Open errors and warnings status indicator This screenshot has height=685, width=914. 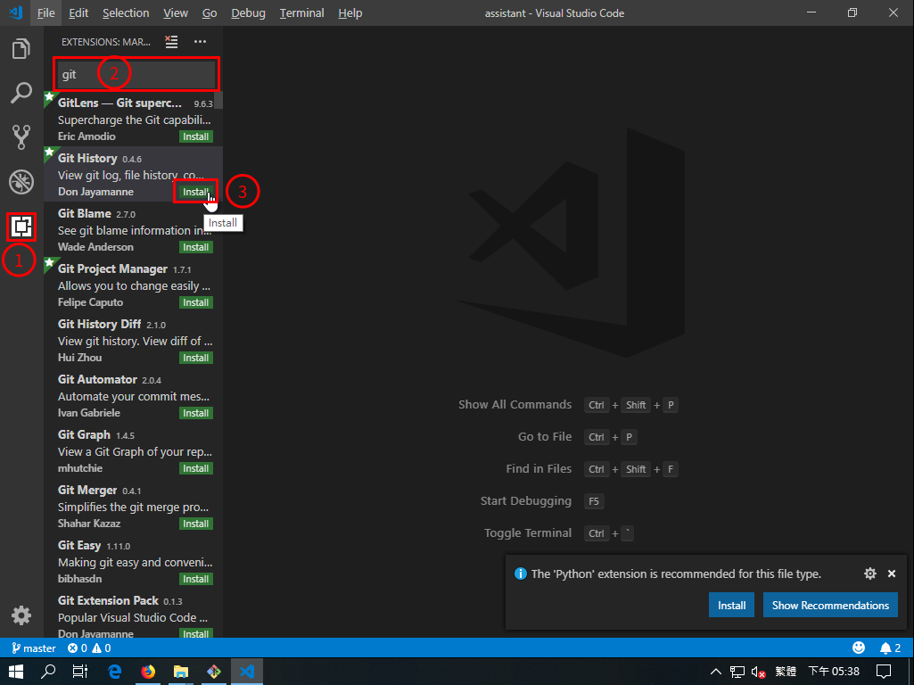89,648
